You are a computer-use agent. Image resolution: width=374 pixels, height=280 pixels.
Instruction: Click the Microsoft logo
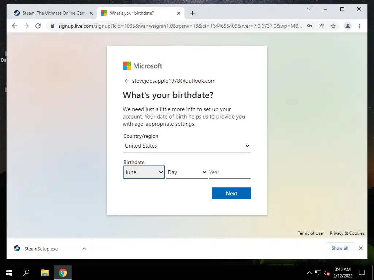click(x=142, y=66)
